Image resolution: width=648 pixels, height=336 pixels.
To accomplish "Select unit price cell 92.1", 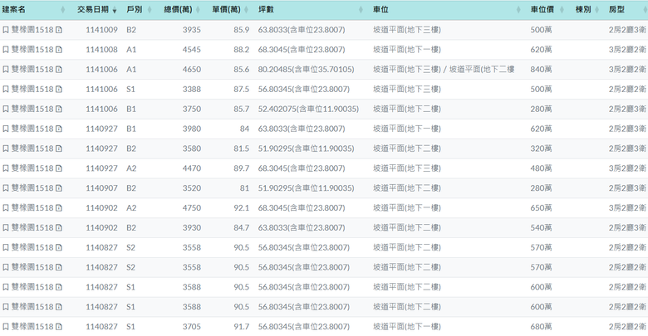I will (242, 208).
